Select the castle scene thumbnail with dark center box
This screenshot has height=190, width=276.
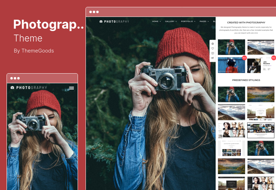[231, 183]
